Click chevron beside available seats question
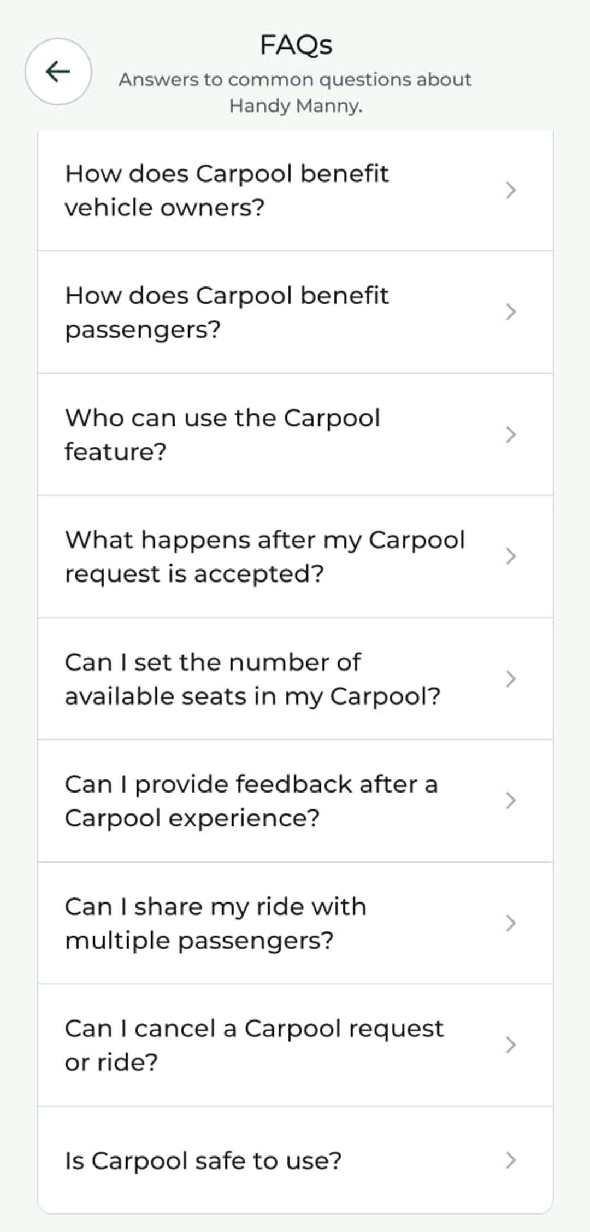590x1232 pixels. tap(511, 679)
